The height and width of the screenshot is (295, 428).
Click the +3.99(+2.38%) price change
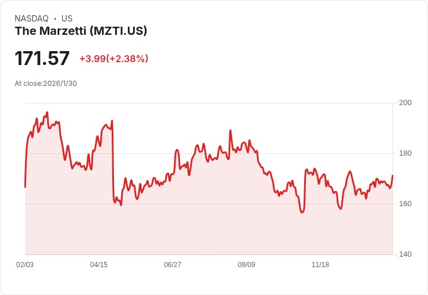pos(114,59)
